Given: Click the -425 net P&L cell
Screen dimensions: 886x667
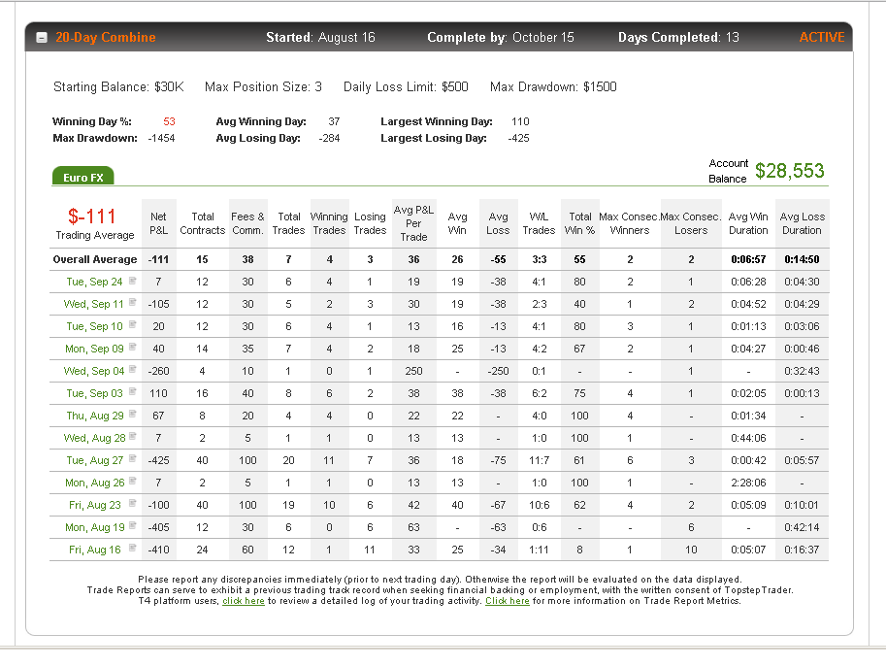Looking at the screenshot, I should (158, 460).
